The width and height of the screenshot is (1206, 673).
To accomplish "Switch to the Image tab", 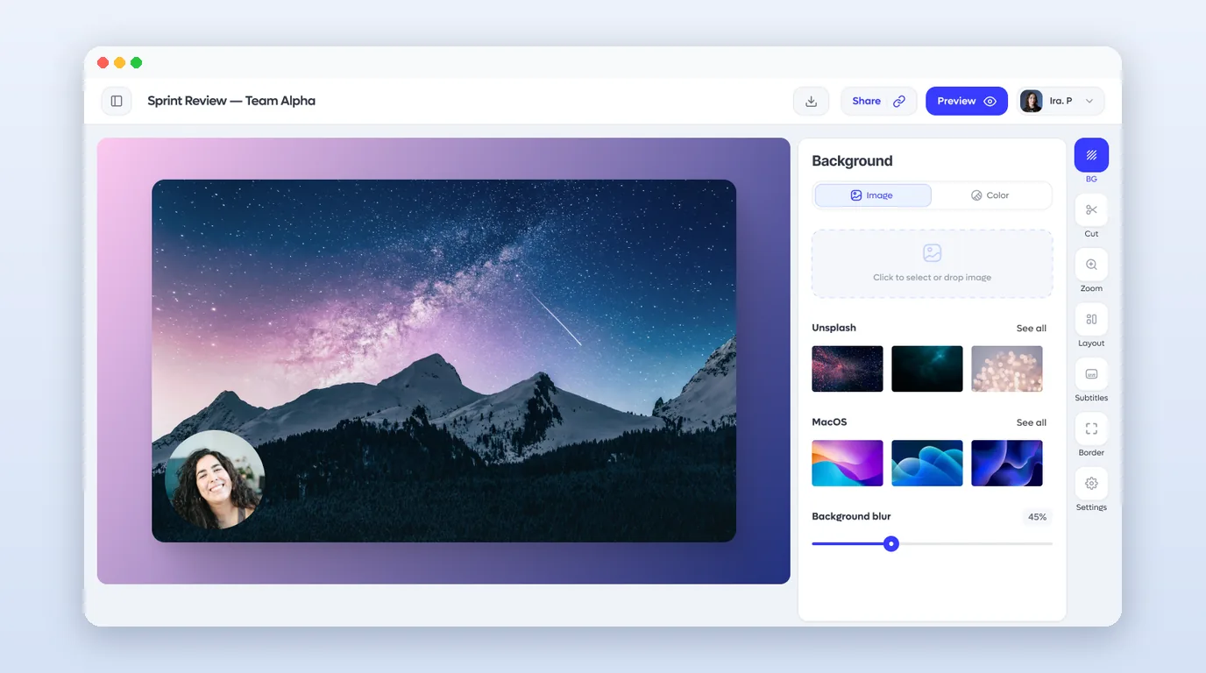I will (873, 195).
